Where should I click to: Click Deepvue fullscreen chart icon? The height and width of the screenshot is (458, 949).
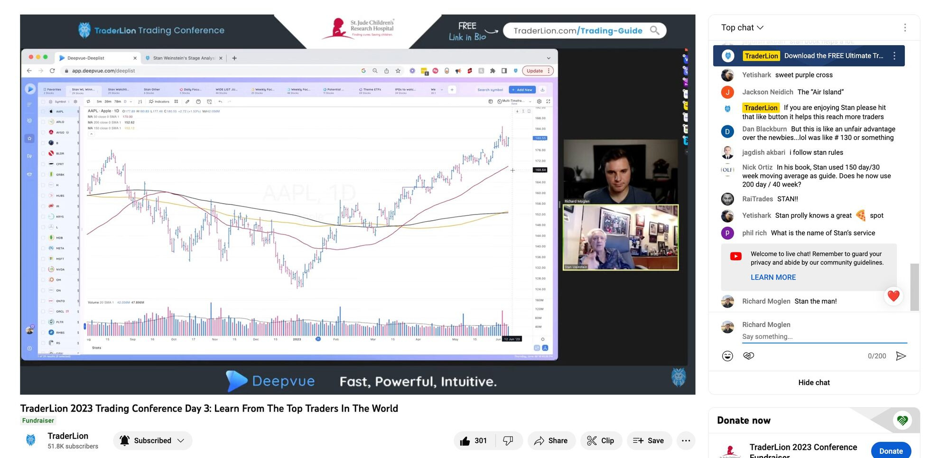548,102
